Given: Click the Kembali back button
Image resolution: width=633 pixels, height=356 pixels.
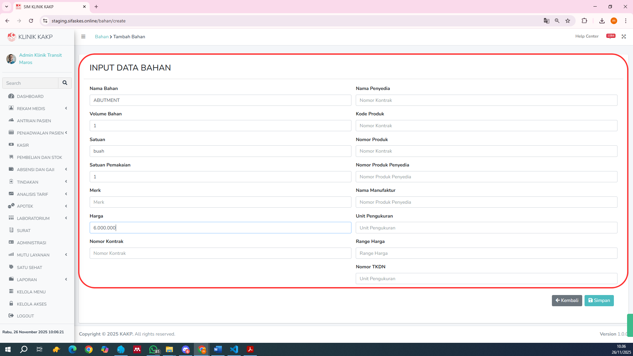Looking at the screenshot, I should (x=567, y=300).
